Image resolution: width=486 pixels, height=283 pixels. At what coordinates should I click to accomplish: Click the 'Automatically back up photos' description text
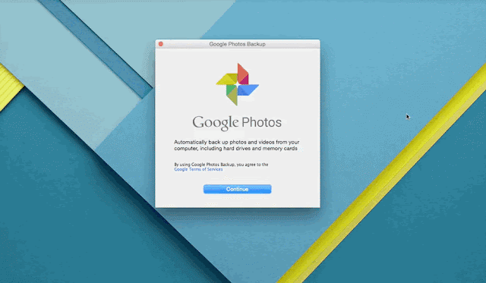point(236,145)
